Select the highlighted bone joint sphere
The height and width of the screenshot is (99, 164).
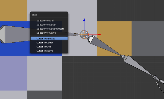(84, 34)
